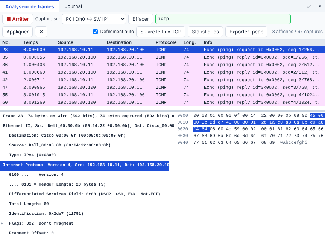
Task: Select packet No. 47 in the list
Action: (162, 87)
